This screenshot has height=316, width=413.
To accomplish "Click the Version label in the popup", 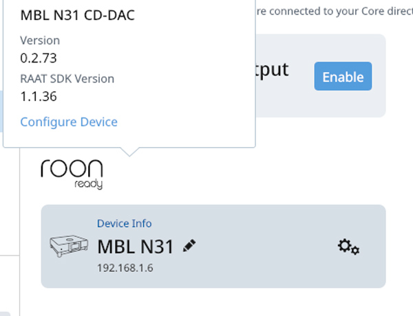I will [40, 41].
